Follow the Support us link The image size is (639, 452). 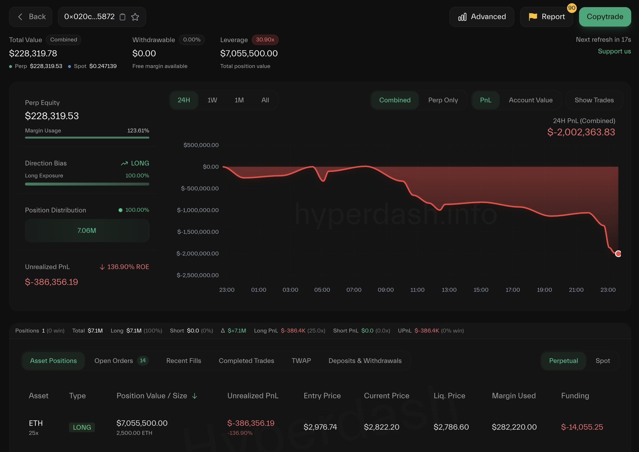pyautogui.click(x=614, y=51)
